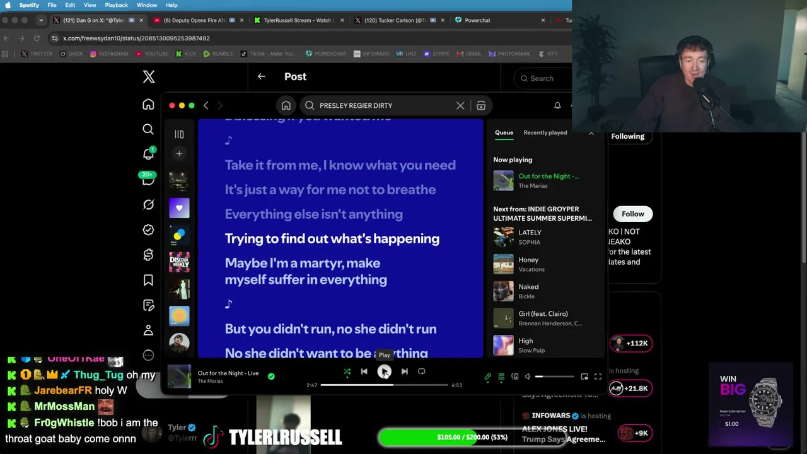
Task: Go forward in Spotify navigation
Action: click(x=221, y=105)
